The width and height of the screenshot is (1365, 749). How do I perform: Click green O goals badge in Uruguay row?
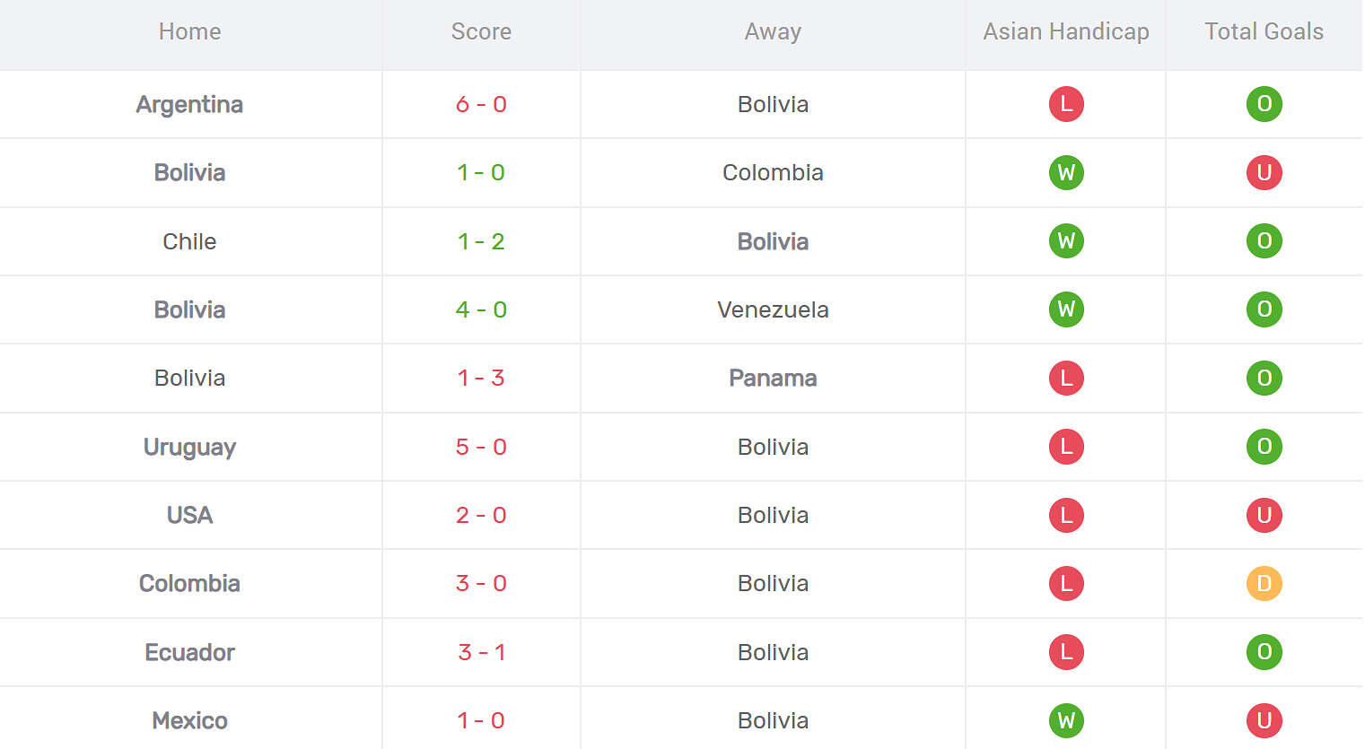point(1264,447)
